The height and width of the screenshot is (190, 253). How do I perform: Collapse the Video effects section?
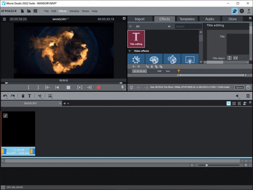(130, 51)
